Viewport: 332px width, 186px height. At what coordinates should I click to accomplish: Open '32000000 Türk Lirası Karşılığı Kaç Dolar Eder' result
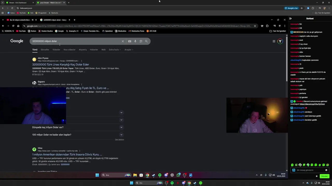point(60,65)
